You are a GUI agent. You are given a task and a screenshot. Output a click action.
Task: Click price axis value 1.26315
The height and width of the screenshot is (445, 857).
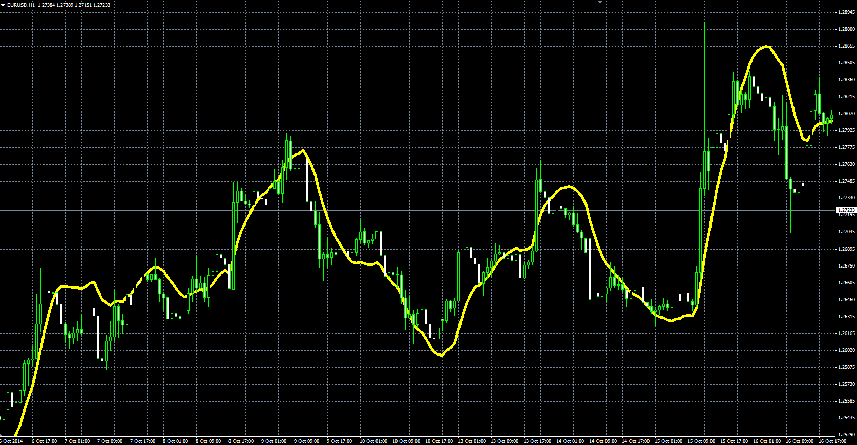point(846,317)
